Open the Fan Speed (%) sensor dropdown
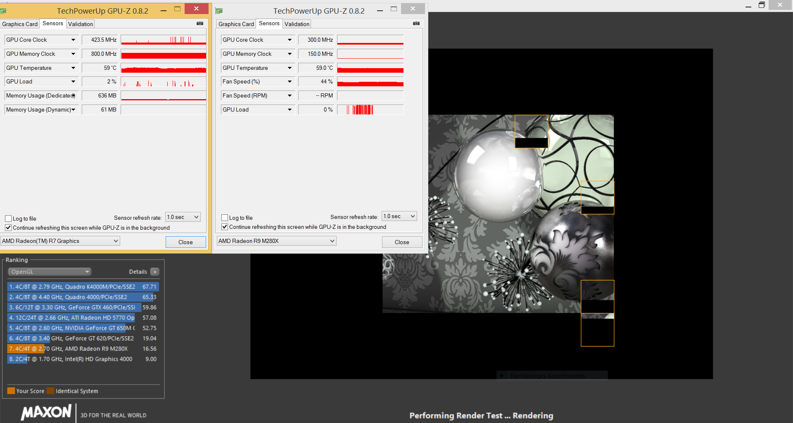The image size is (793, 423). coord(290,82)
